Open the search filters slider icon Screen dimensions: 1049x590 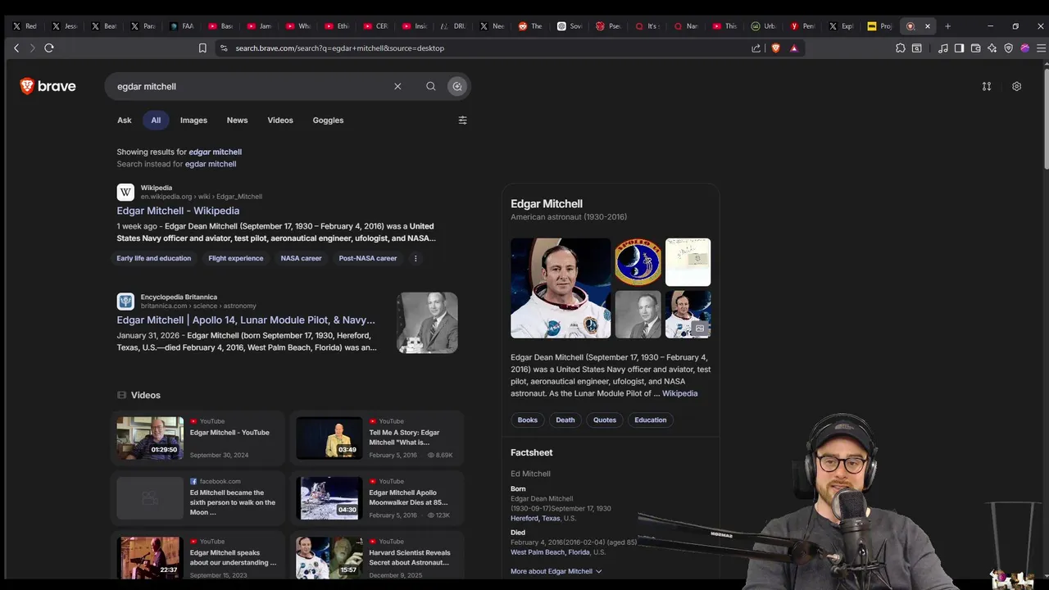coord(462,120)
